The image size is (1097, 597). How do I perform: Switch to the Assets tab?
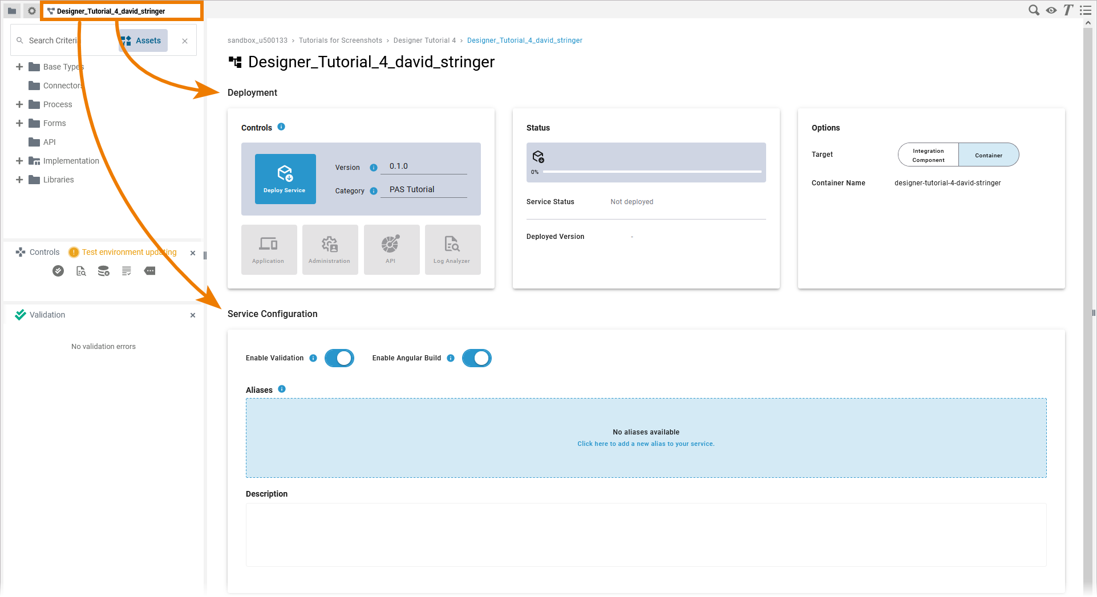[143, 40]
